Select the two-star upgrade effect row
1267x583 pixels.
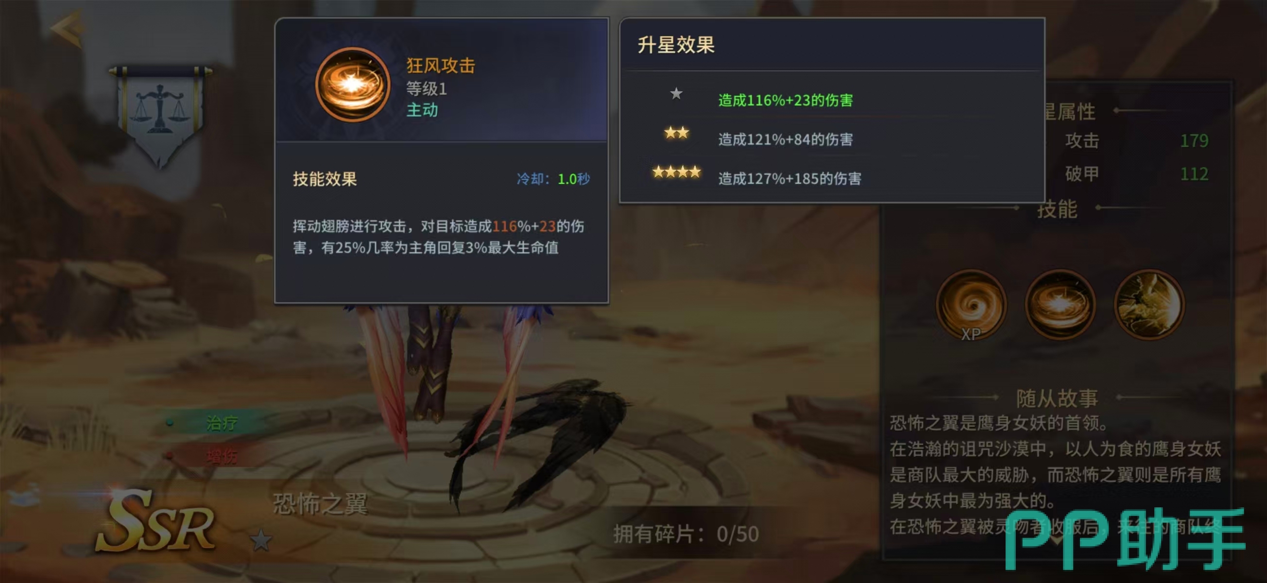[x=831, y=137]
